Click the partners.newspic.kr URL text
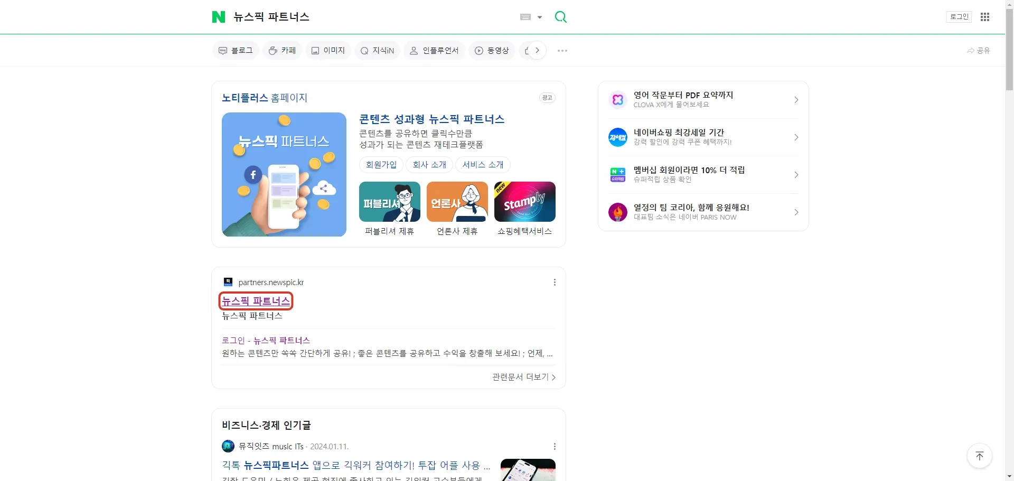1014x481 pixels. pyautogui.click(x=271, y=282)
